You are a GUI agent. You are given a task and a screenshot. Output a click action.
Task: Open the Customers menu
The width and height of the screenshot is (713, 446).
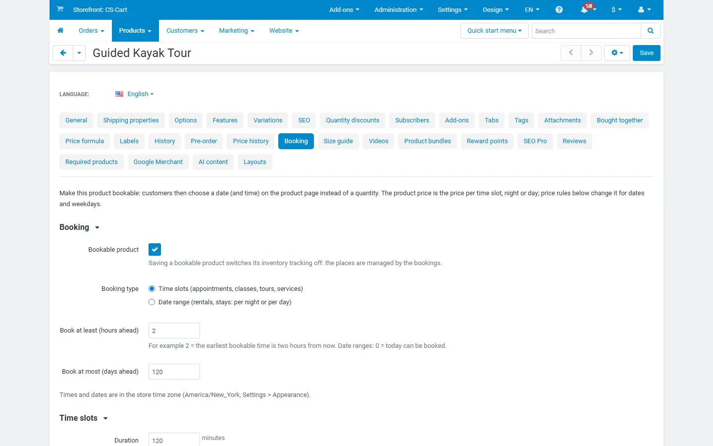coord(185,31)
